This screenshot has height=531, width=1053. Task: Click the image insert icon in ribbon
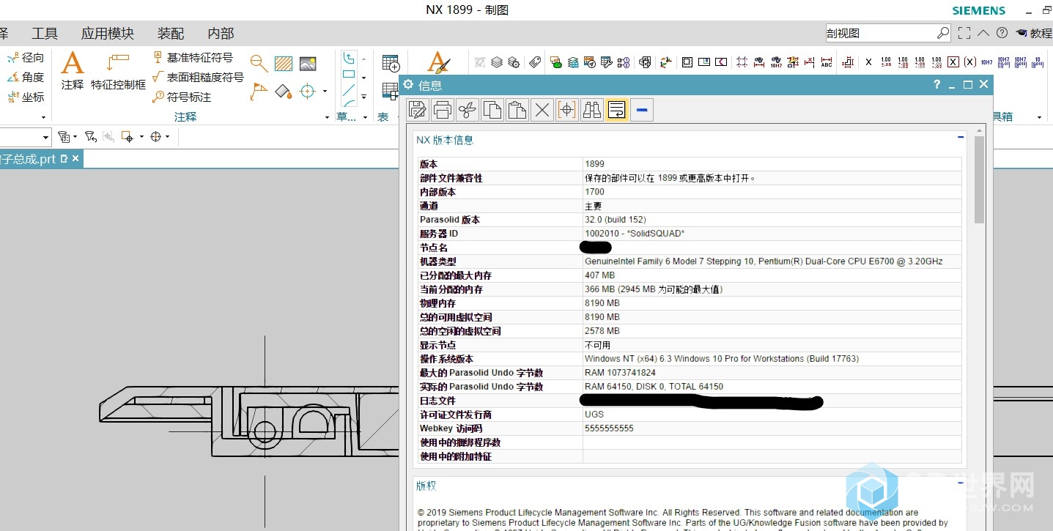click(x=308, y=64)
